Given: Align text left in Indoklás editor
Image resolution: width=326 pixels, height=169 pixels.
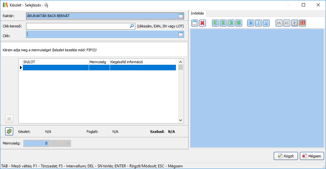Looking at the screenshot, I should [215, 23].
